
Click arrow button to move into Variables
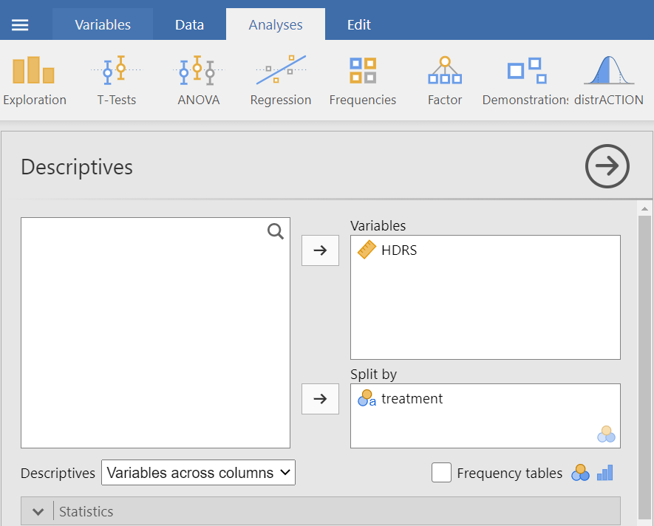pyautogui.click(x=320, y=250)
